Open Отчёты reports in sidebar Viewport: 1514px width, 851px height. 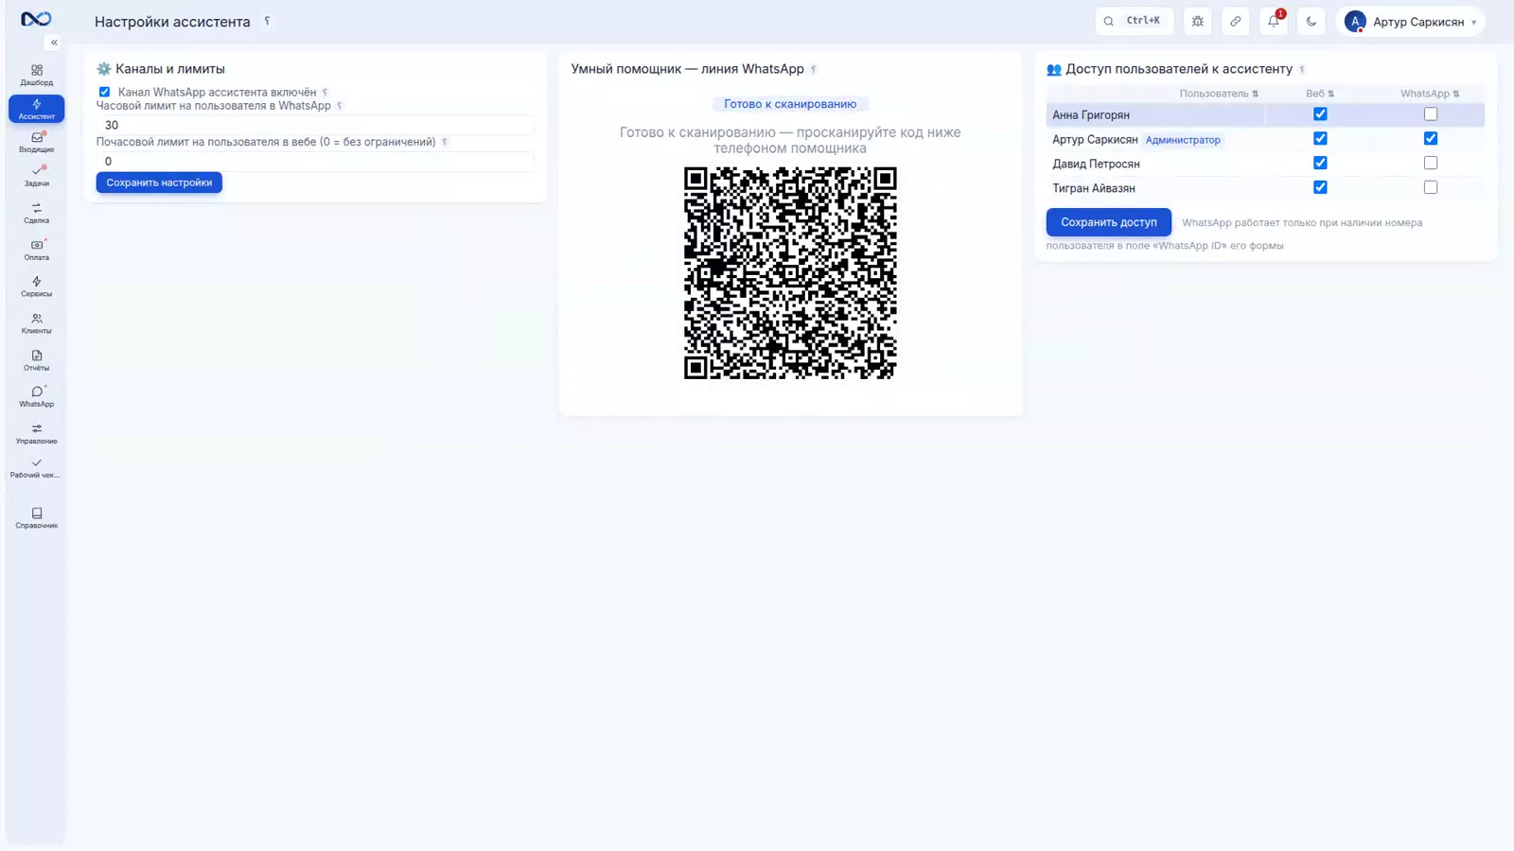(x=37, y=360)
